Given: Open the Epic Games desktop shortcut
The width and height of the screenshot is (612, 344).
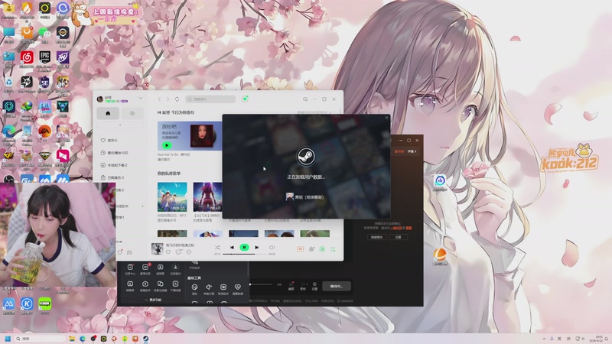Looking at the screenshot, I should tap(44, 57).
